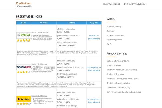Click the TARGOBANK star rating
The height and width of the screenshot is (108, 162).
tap(24, 72)
